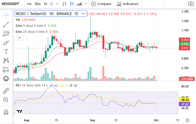The width and height of the screenshot is (196, 124).
Task: Open the chart style dropdown arrow
Action: click(x=86, y=4)
